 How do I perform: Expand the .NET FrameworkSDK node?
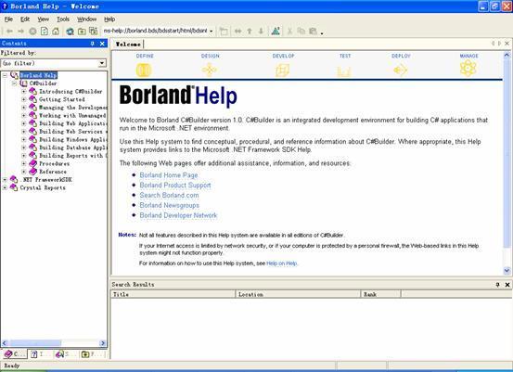tap(5, 180)
